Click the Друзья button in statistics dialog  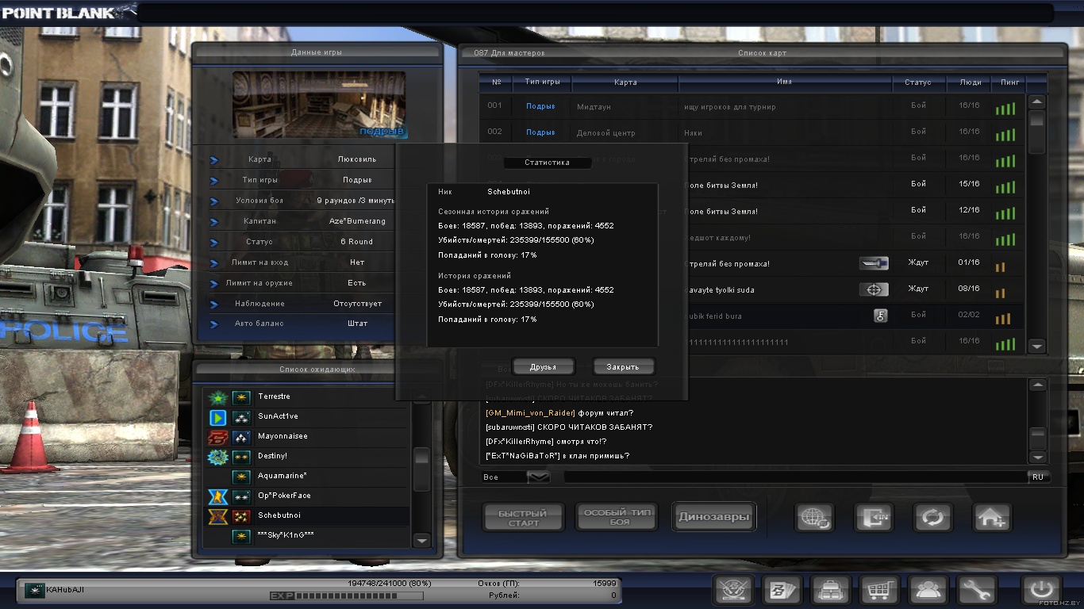click(x=544, y=366)
